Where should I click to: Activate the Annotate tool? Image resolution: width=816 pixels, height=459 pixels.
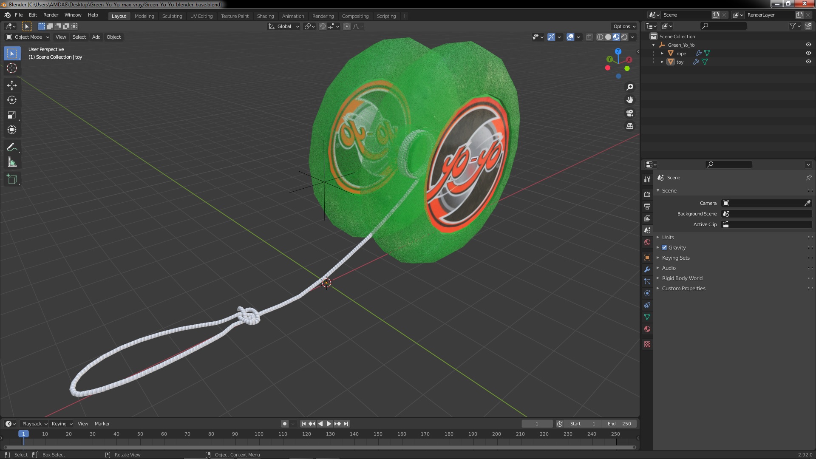[x=12, y=147]
